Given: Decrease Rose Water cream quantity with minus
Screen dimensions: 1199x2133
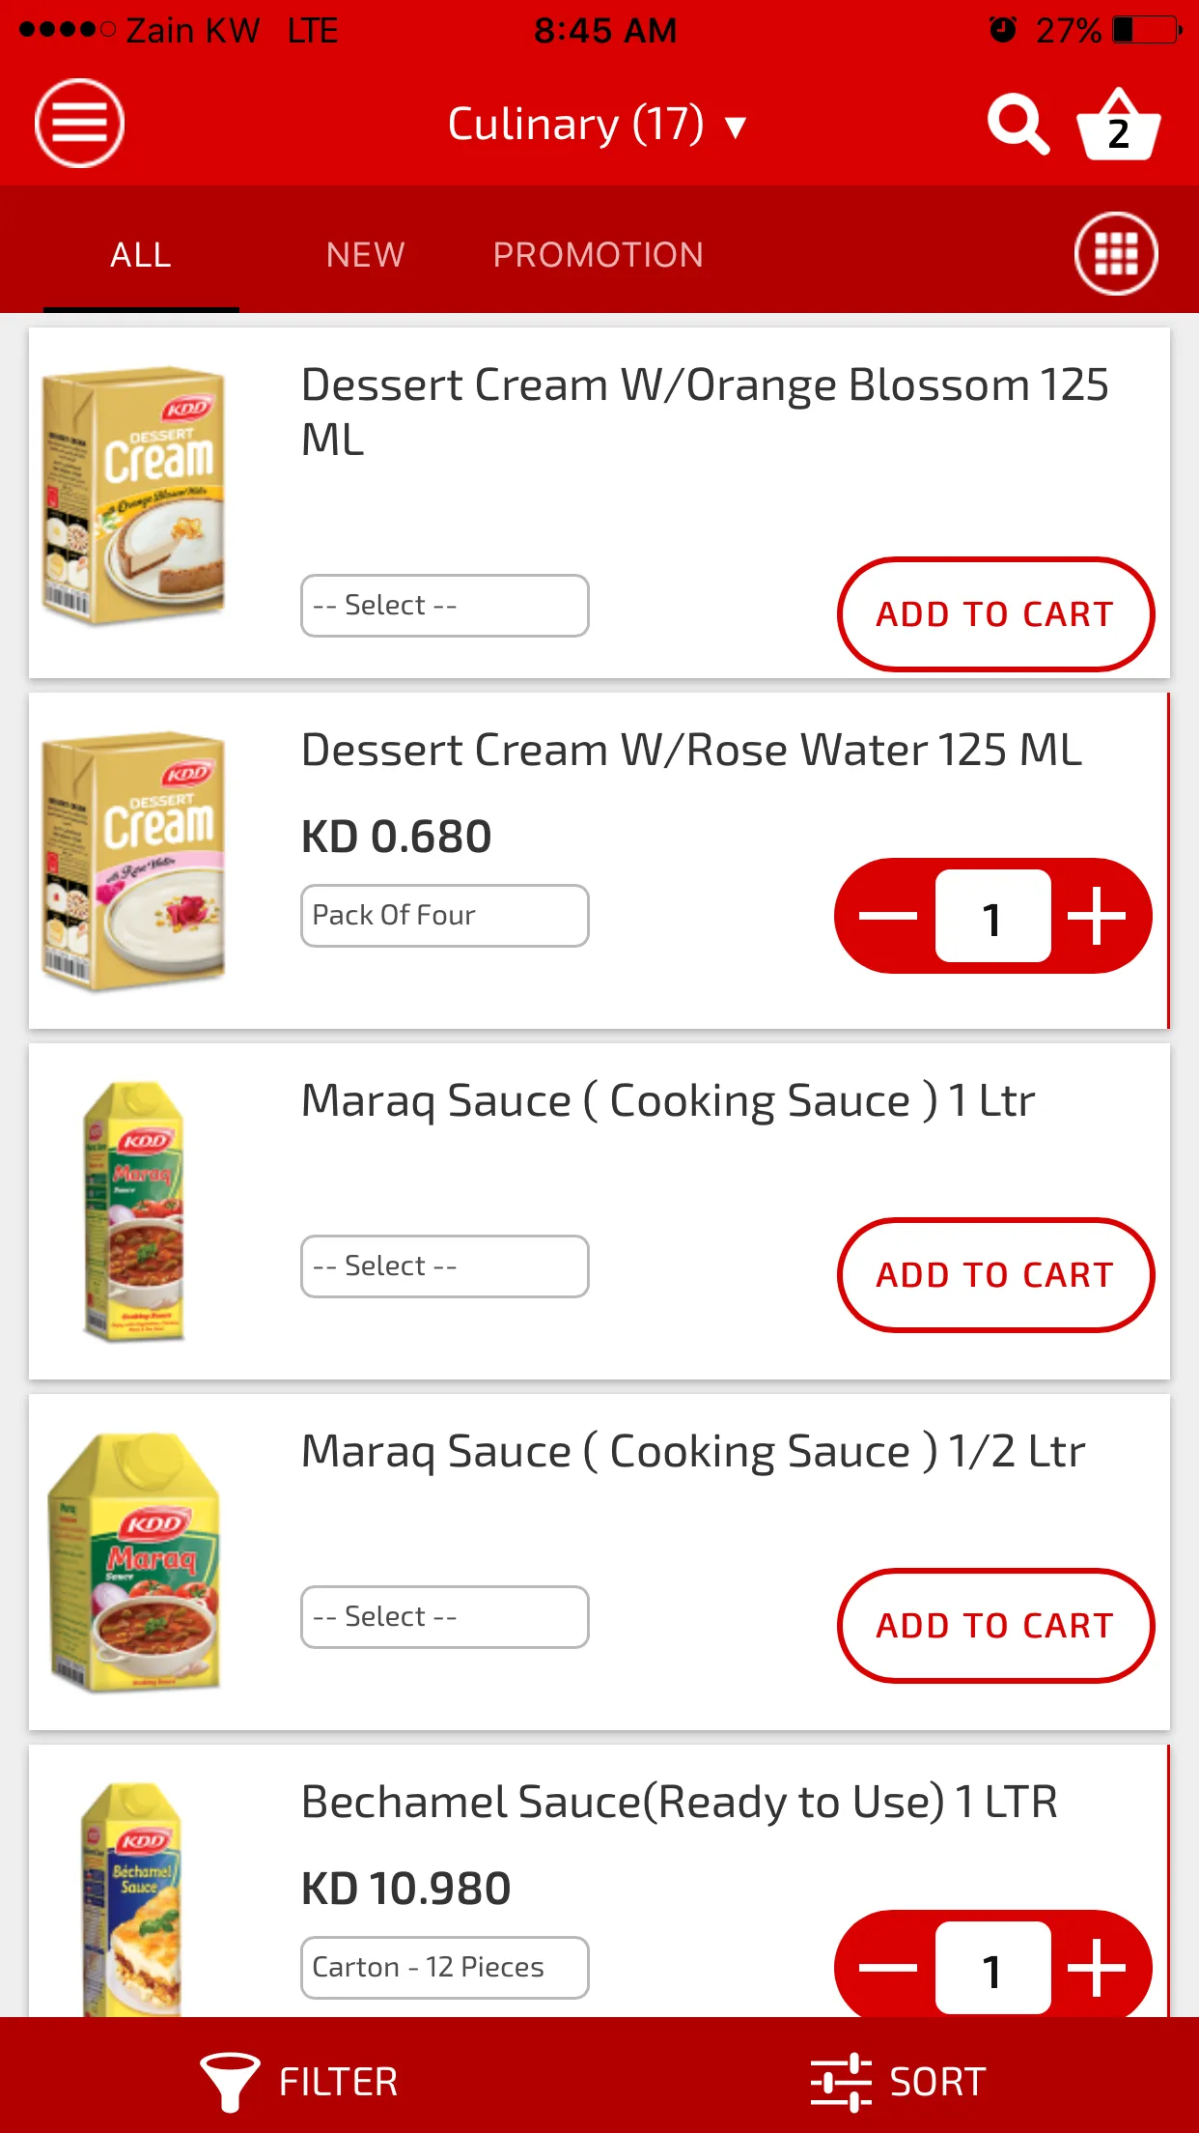Looking at the screenshot, I should click(x=888, y=916).
